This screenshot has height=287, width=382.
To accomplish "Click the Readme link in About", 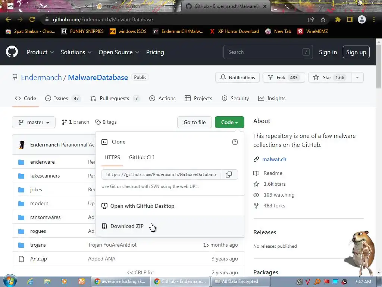I will (x=273, y=173).
